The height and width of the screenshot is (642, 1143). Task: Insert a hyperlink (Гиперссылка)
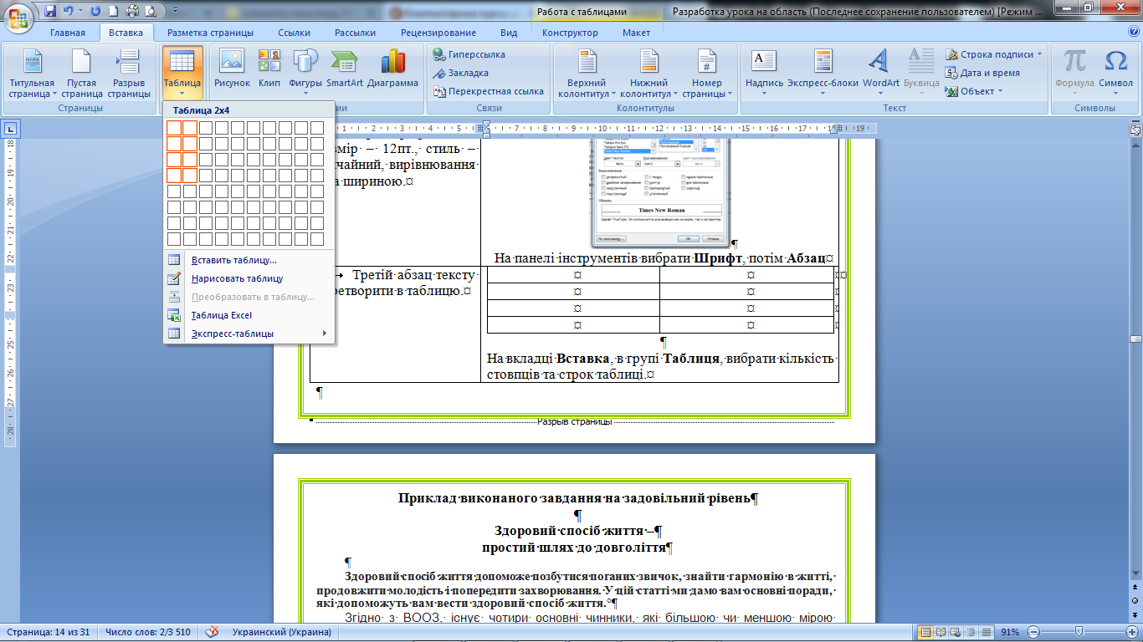point(469,54)
